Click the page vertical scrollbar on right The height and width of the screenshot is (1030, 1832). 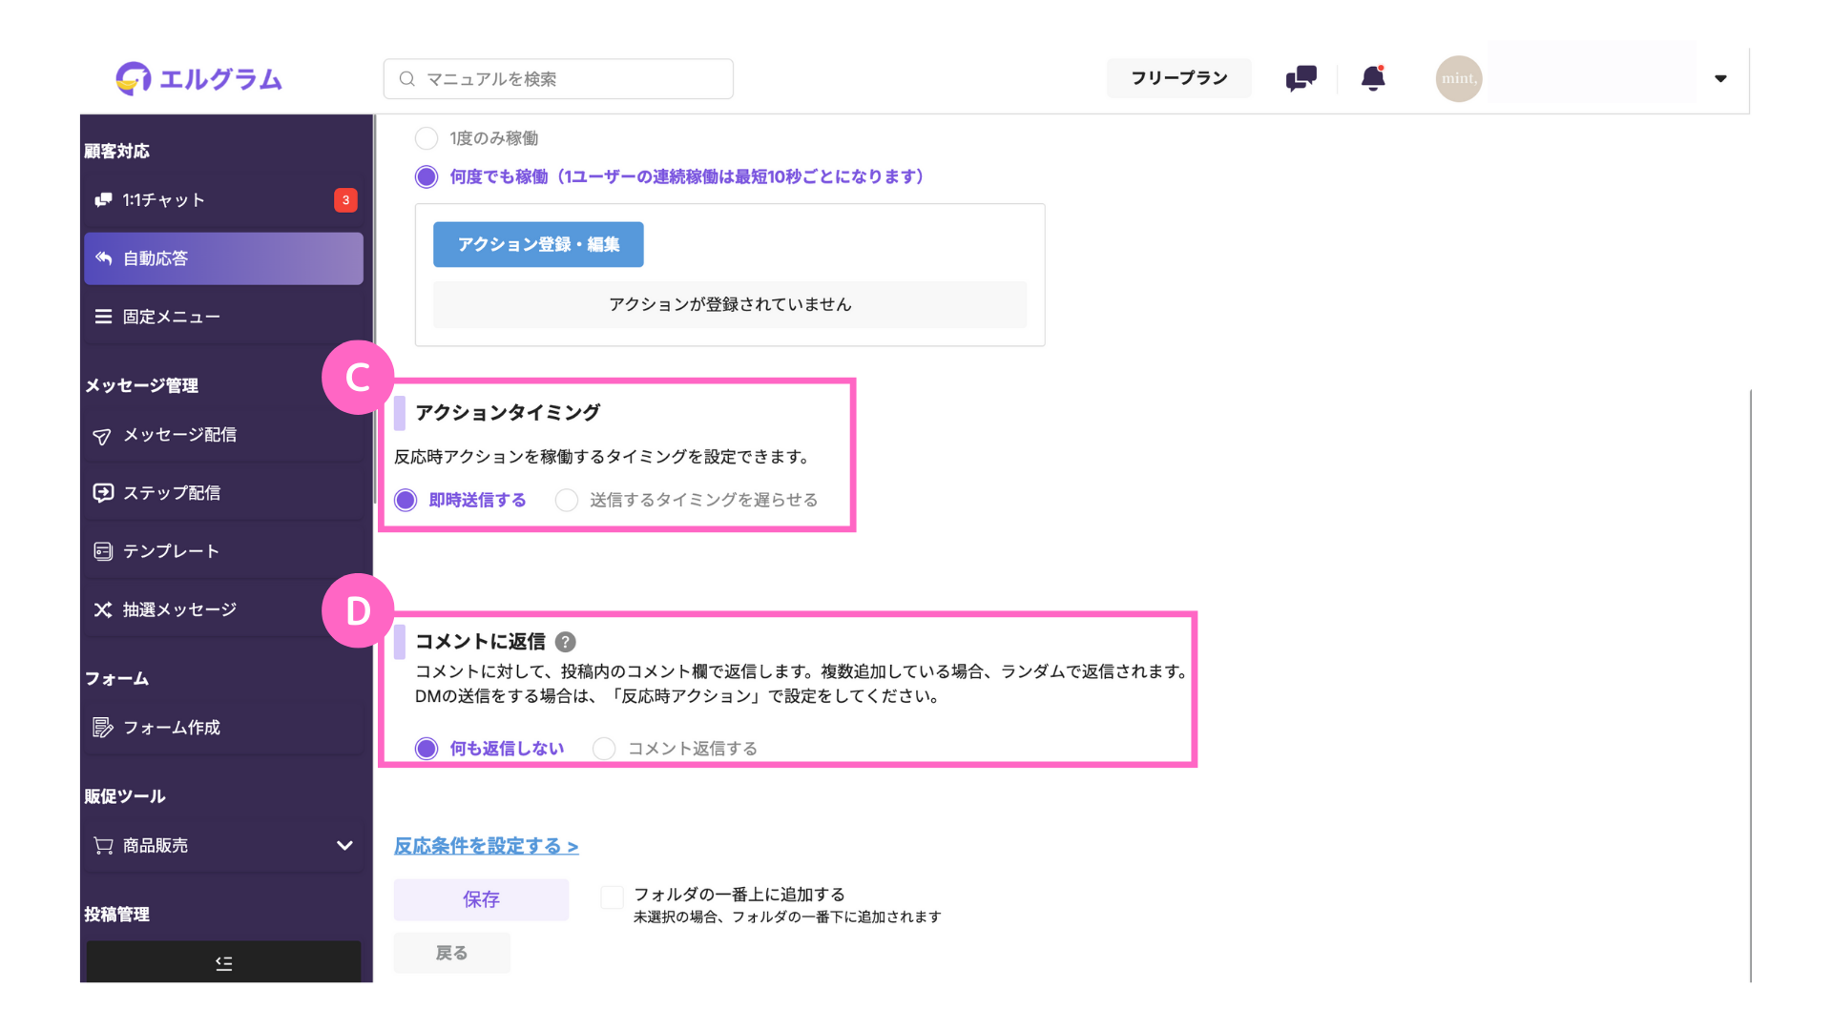(1751, 685)
